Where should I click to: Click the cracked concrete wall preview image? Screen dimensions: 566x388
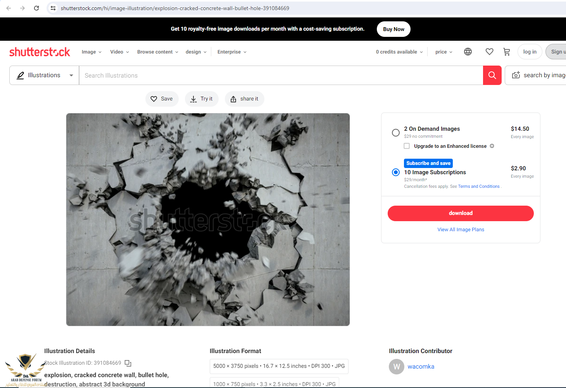coord(208,220)
